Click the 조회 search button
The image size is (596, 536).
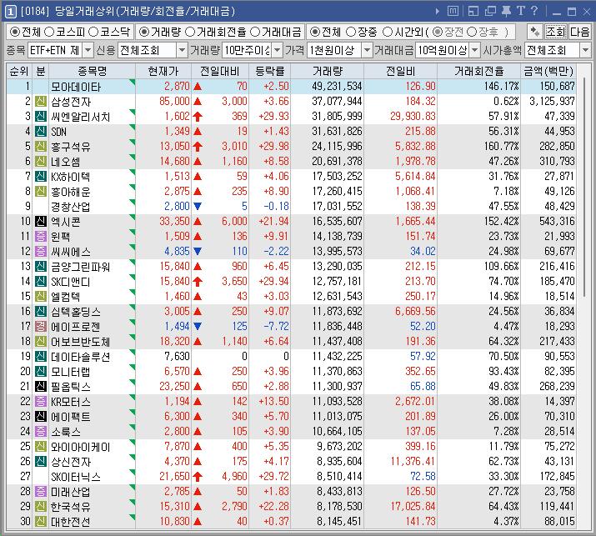(x=555, y=32)
